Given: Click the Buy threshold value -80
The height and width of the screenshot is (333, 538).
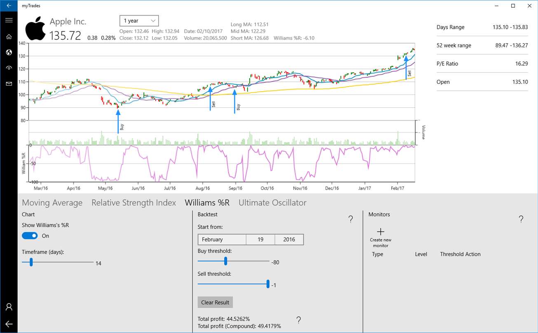Looking at the screenshot, I should pos(275,262).
